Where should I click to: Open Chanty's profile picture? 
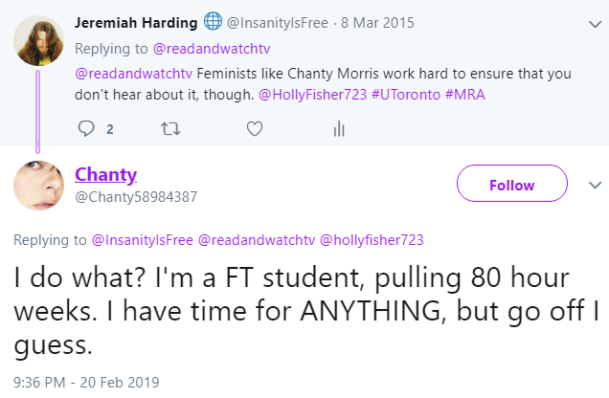(x=39, y=186)
